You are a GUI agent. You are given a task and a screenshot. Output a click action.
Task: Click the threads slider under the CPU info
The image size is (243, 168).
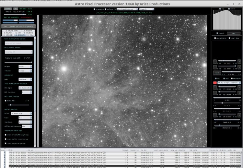[16, 14]
